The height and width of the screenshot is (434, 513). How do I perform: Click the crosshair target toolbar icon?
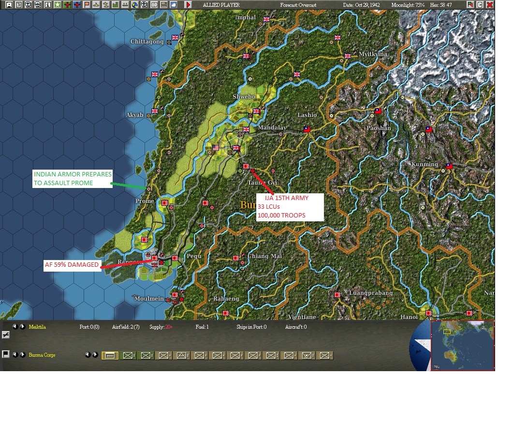coord(144,4)
